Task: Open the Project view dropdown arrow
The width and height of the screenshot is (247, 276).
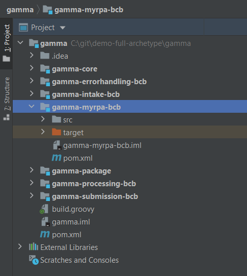Action: [x=63, y=28]
